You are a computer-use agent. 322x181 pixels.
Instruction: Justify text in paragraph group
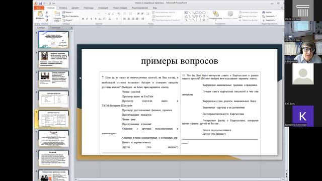click(x=137, y=19)
